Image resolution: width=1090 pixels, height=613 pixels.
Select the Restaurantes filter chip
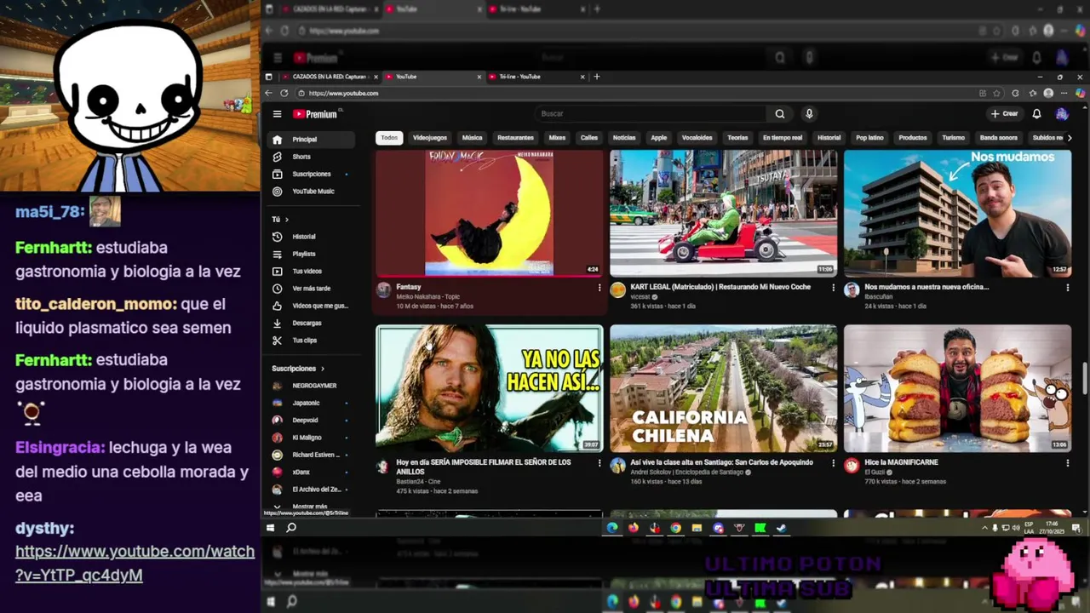tap(515, 138)
